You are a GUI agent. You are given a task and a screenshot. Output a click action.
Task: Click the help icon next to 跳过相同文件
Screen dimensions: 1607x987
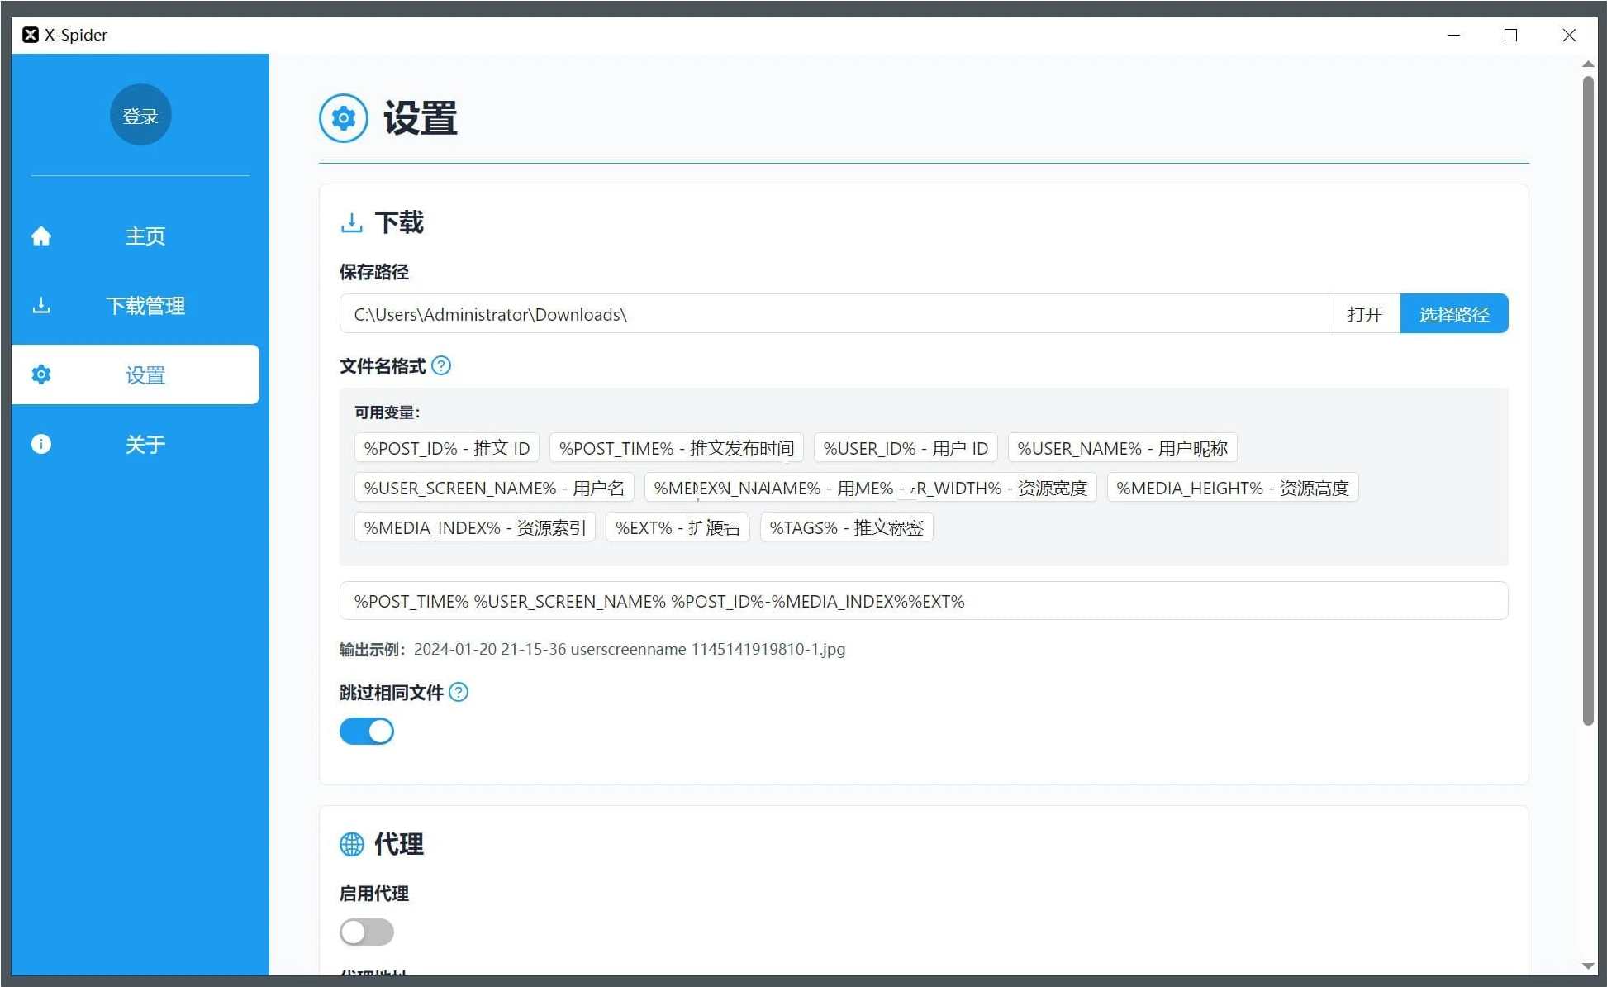coord(459,693)
